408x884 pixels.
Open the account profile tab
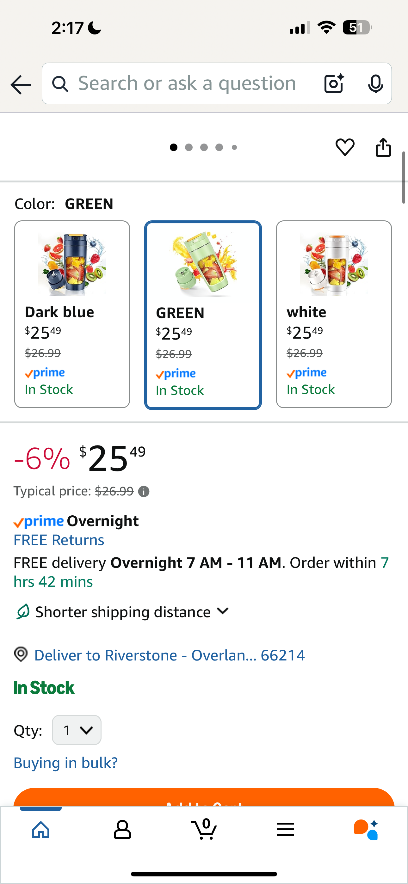click(x=122, y=830)
